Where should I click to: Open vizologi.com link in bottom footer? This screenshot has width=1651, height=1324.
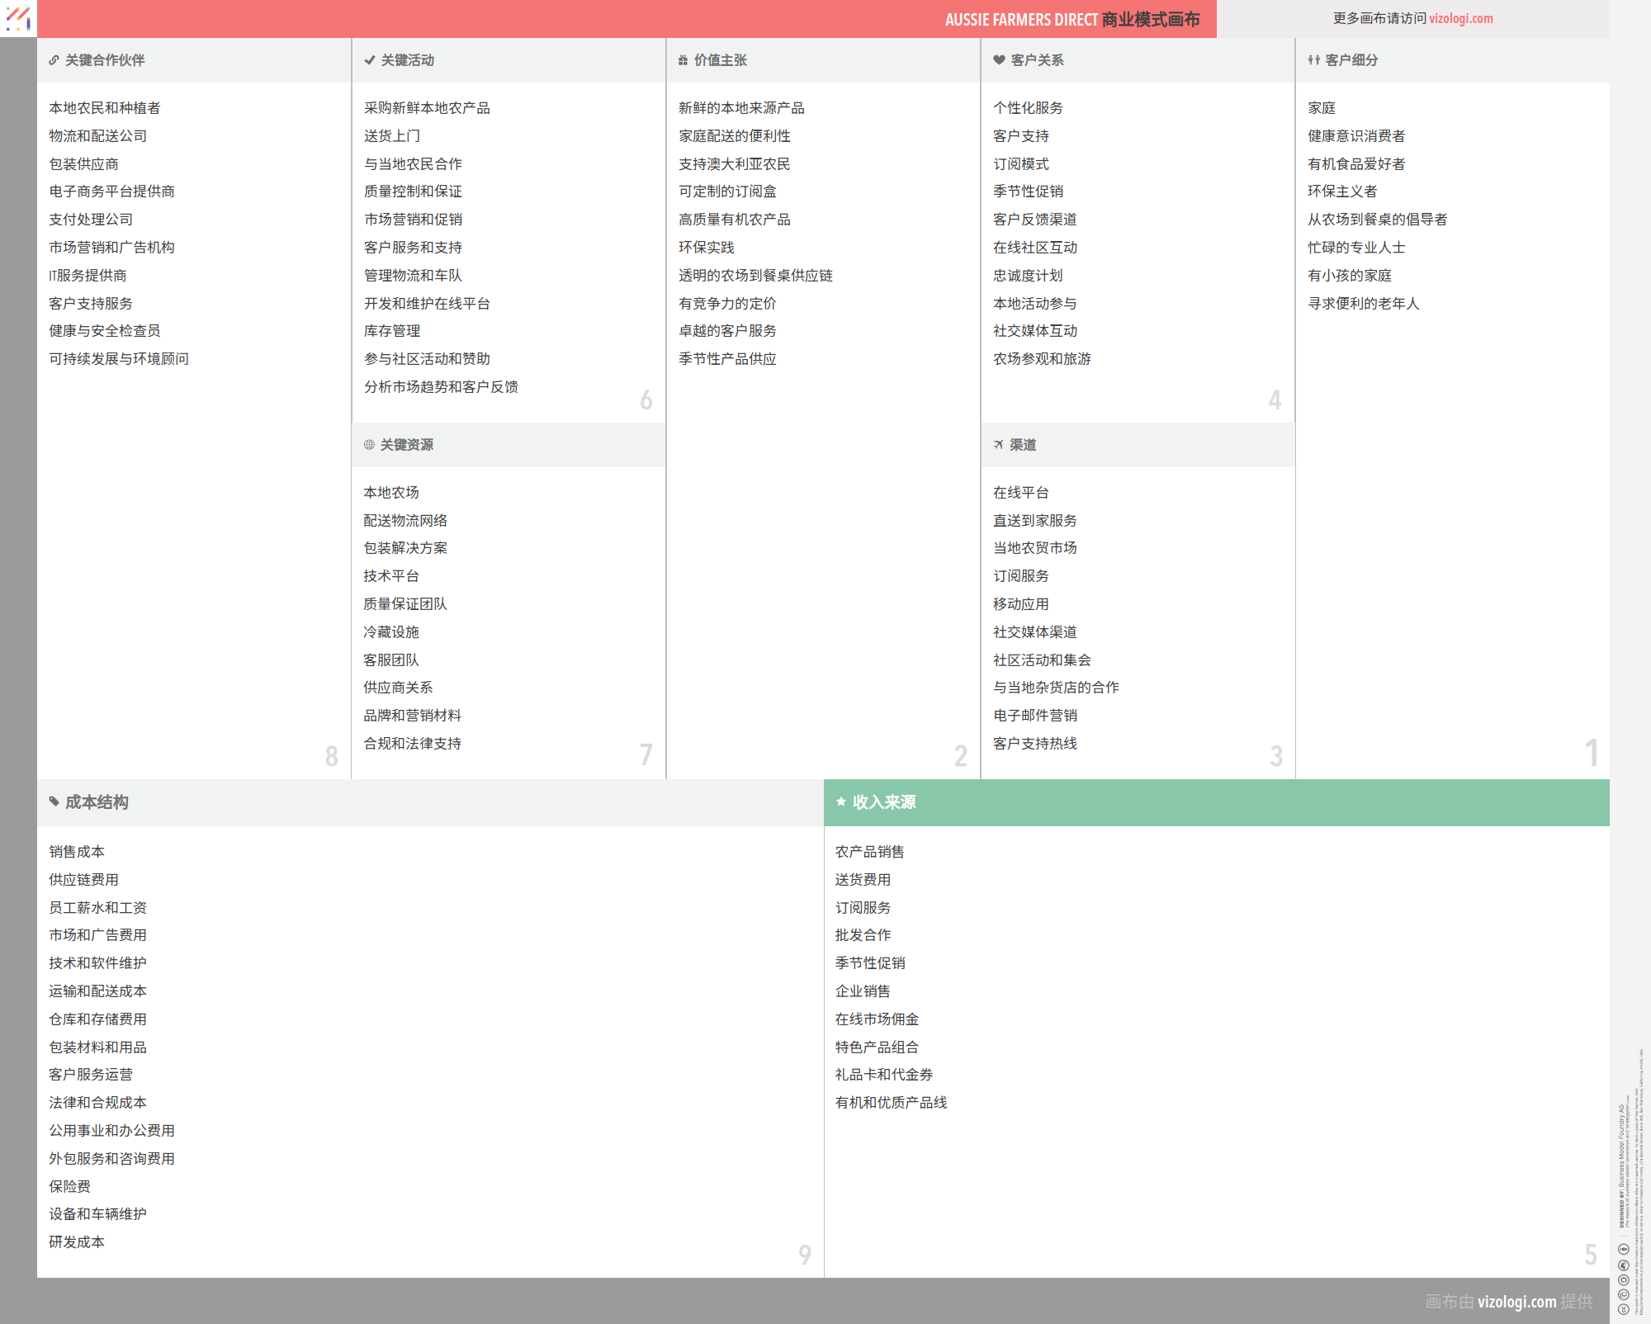(1516, 1302)
